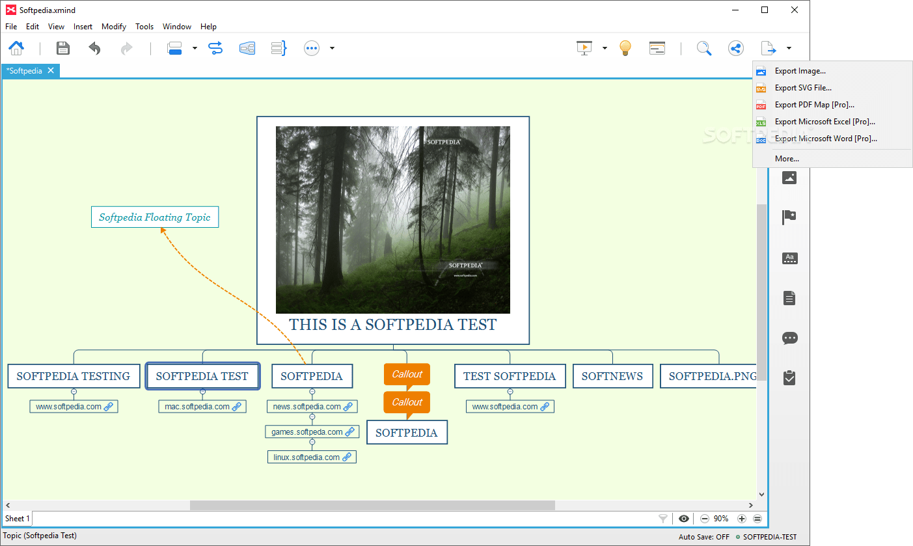Save the mind map

tap(62, 48)
